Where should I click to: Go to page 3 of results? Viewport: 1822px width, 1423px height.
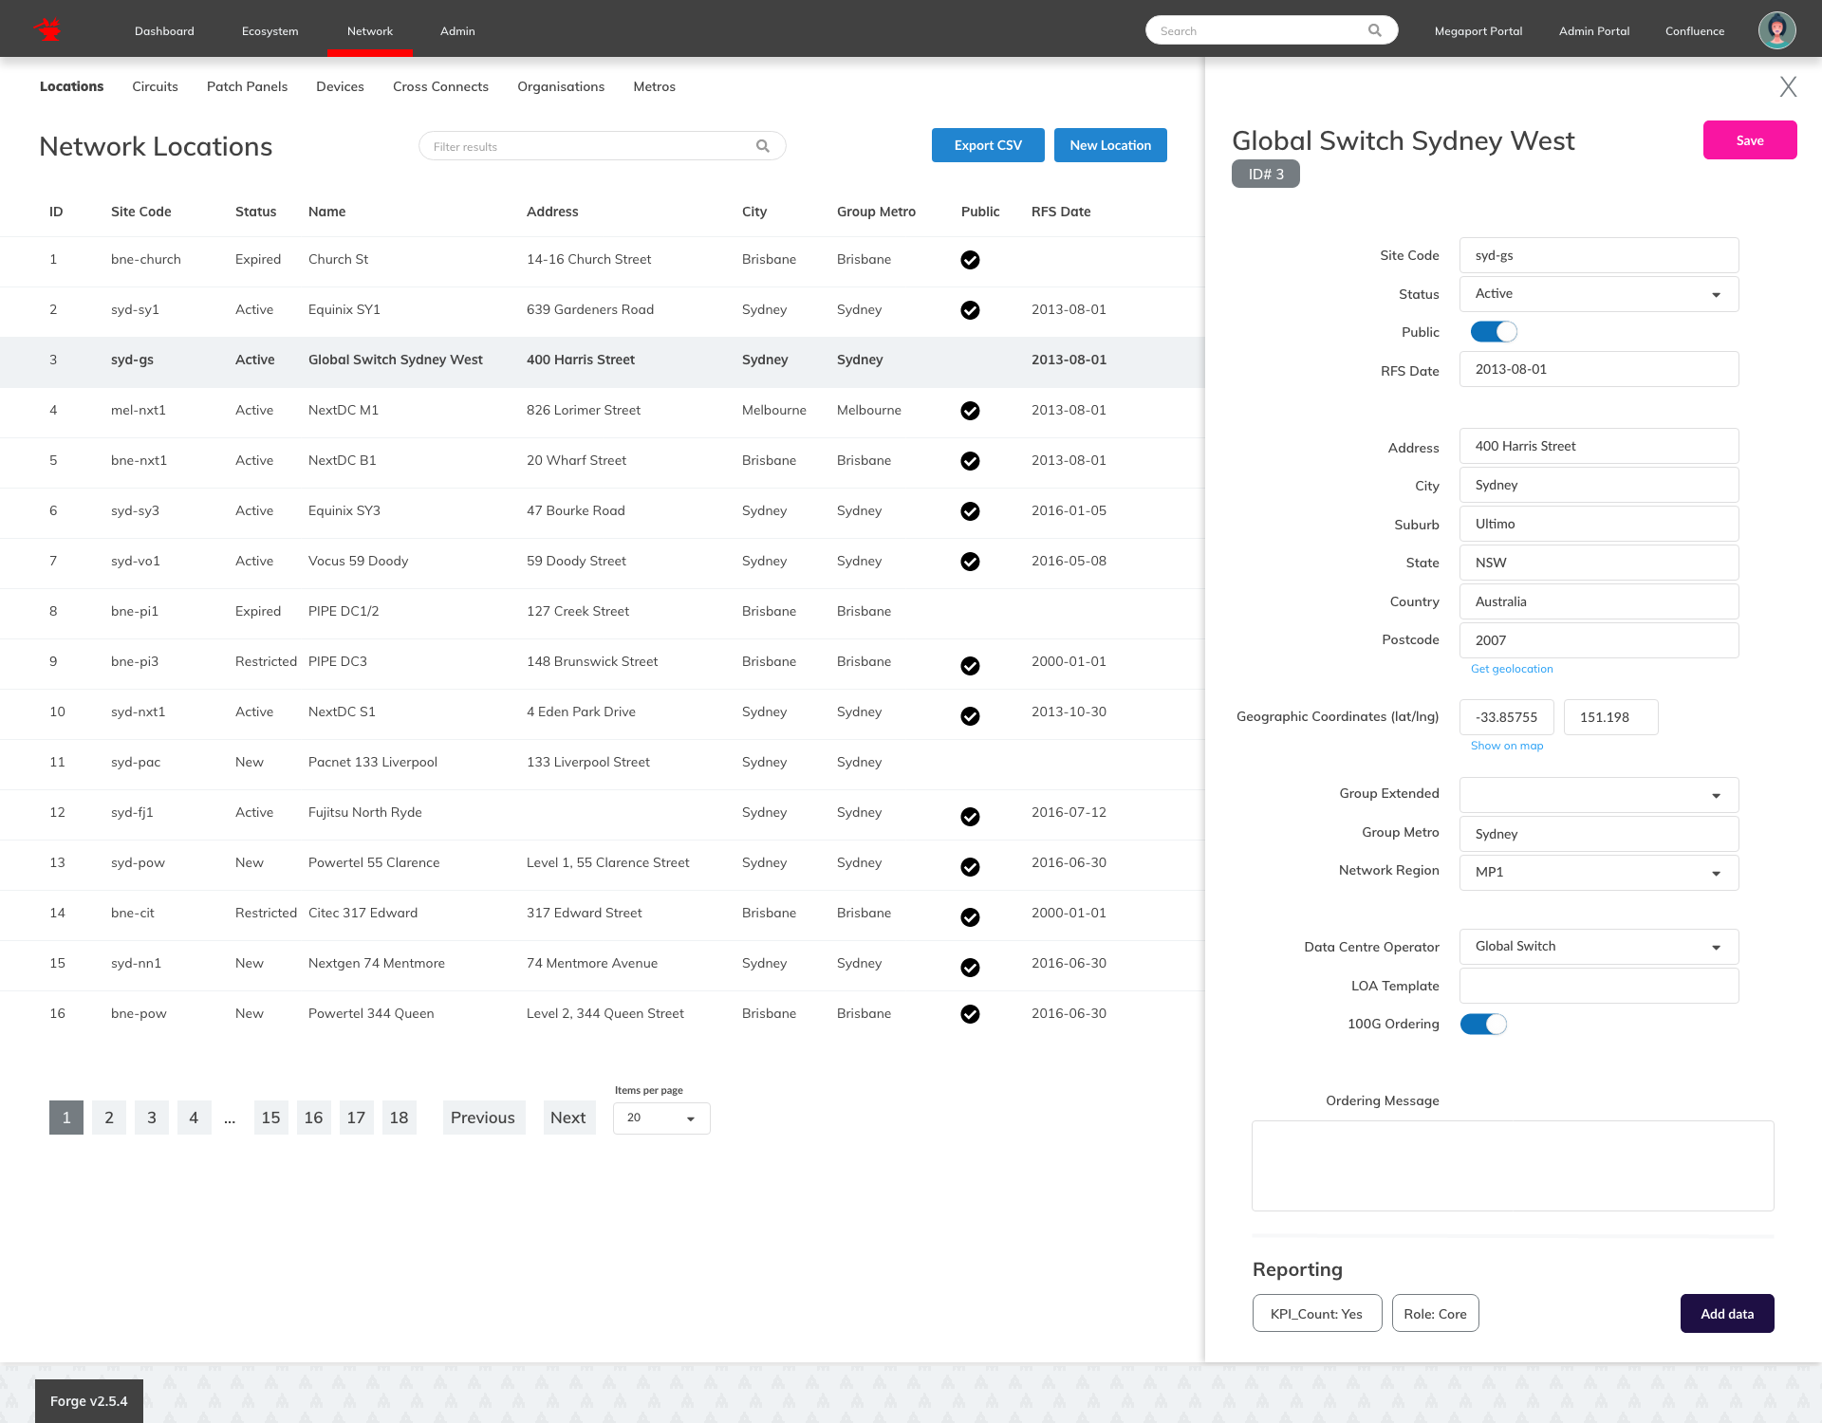click(152, 1118)
